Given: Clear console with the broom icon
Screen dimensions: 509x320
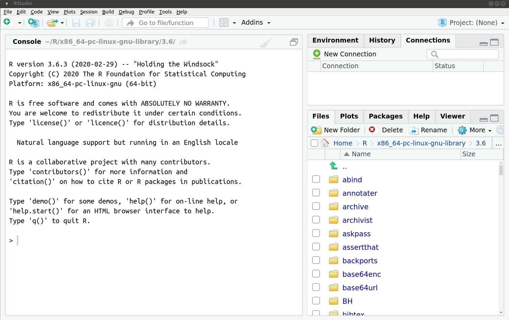Looking at the screenshot, I should click(x=266, y=43).
